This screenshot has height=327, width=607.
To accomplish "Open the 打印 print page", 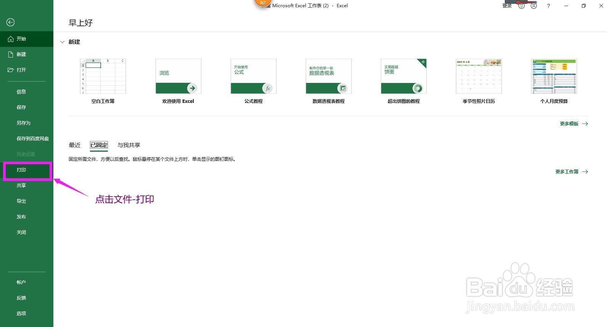I will click(27, 170).
